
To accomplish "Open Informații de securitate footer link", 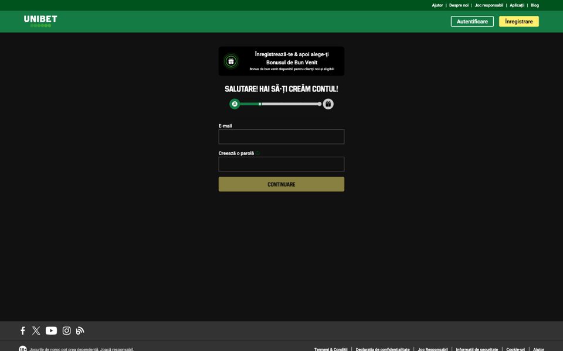I will (477, 349).
